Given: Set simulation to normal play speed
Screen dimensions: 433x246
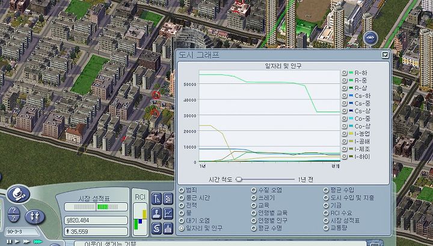Looking at the screenshot, I should [x=17, y=242].
